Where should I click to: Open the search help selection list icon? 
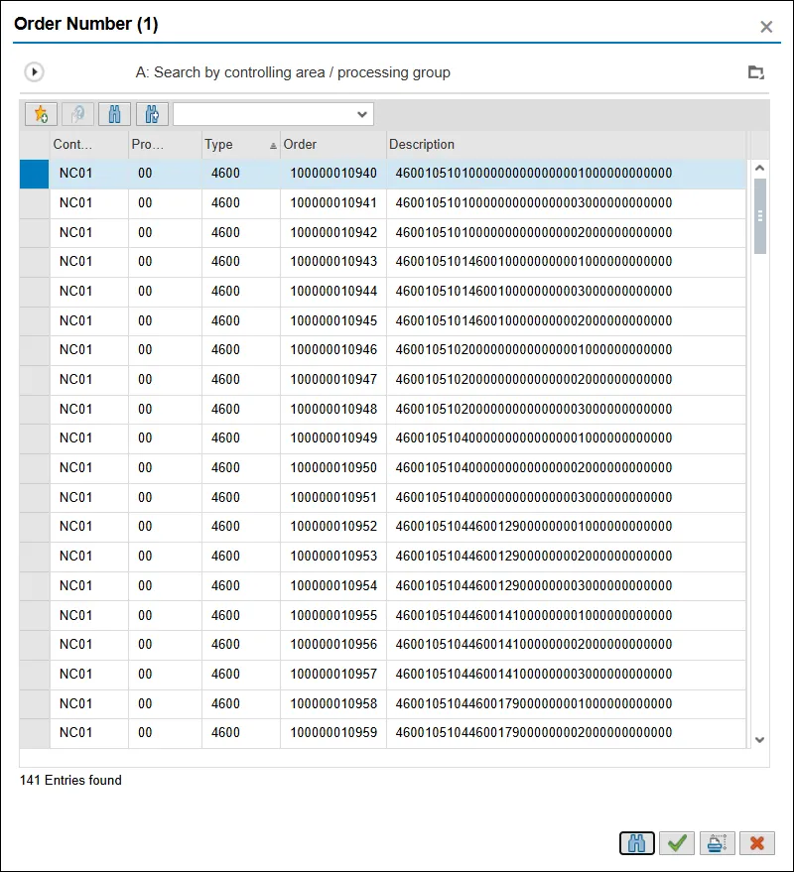[x=756, y=72]
